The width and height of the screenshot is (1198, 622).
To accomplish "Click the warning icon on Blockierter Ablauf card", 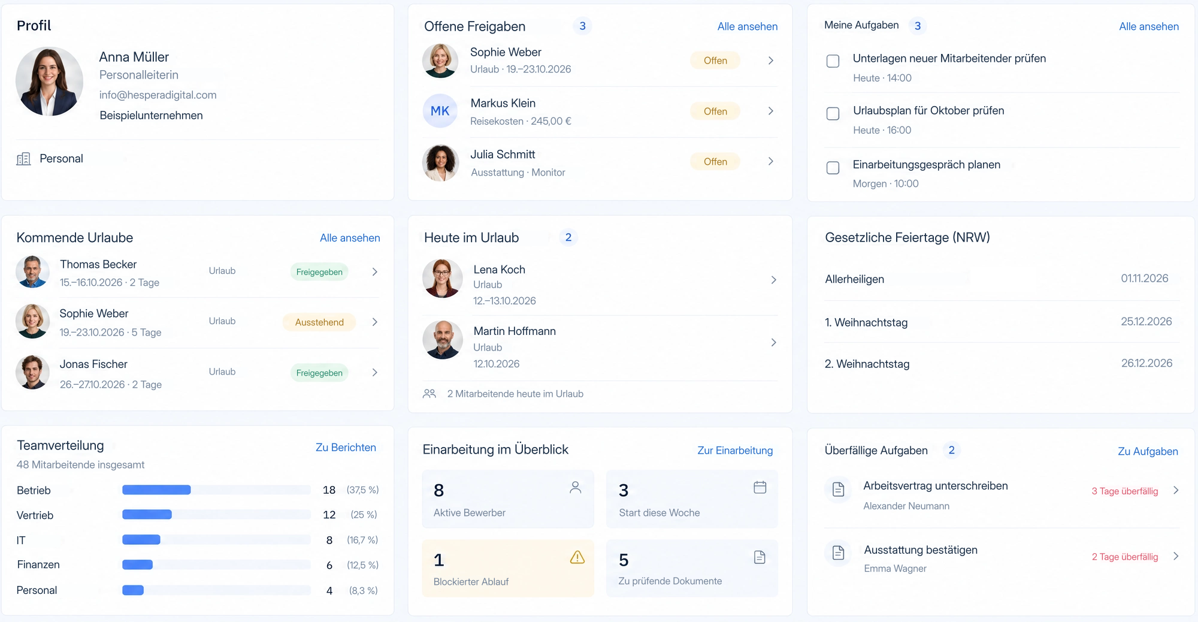I will pyautogui.click(x=577, y=557).
